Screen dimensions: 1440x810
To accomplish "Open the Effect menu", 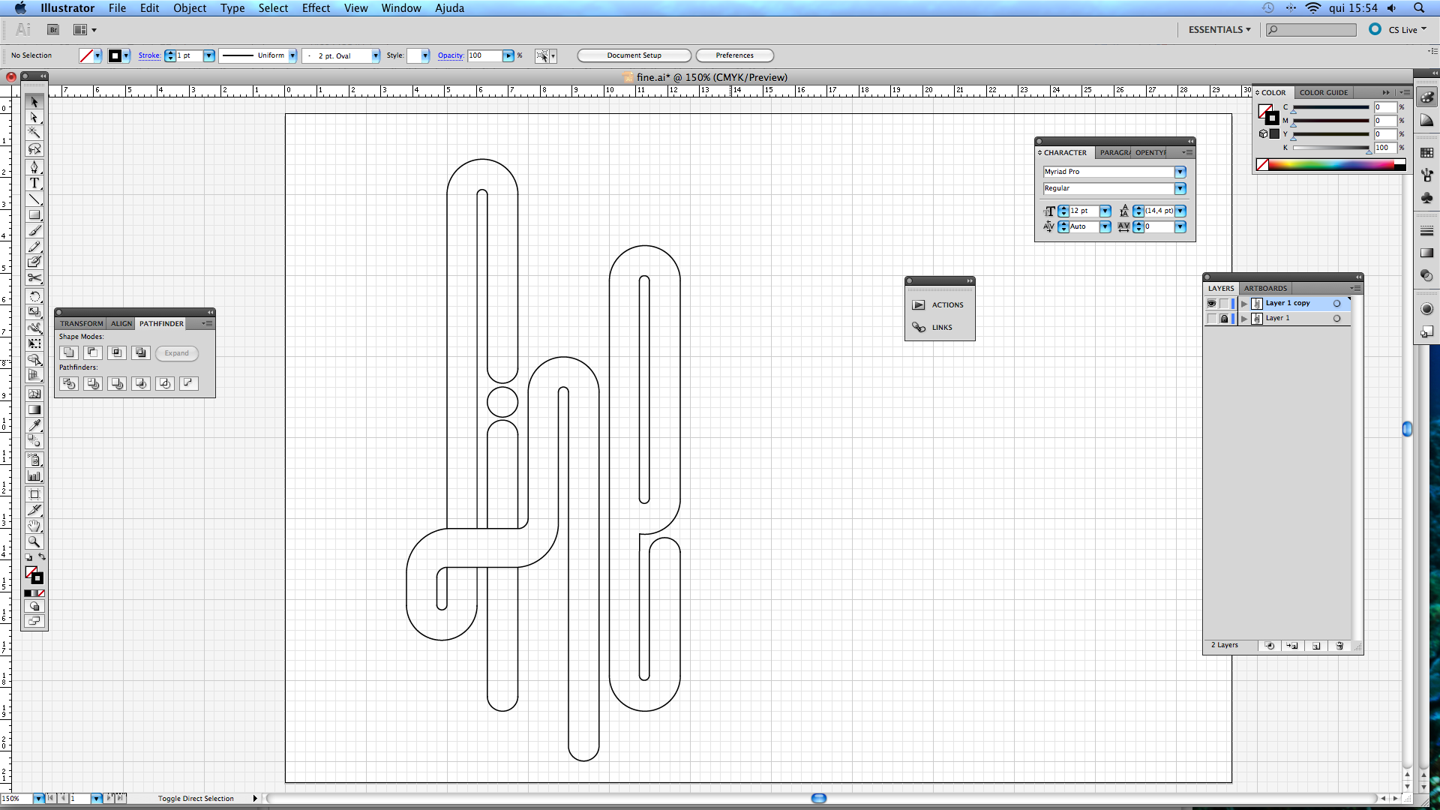I will [316, 8].
